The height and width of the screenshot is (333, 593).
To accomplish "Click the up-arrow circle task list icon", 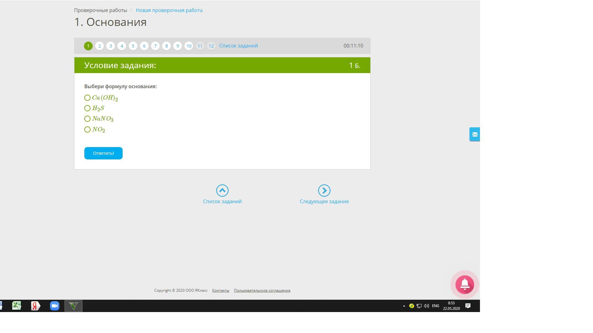I will coord(222,191).
